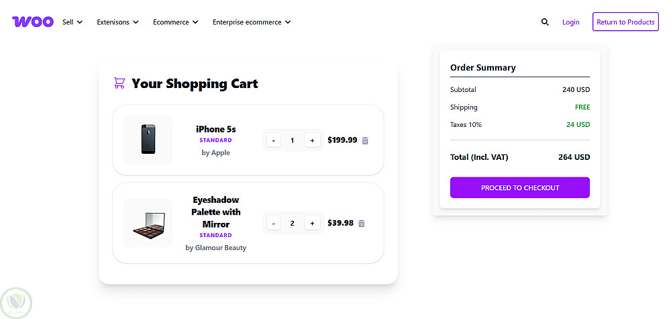Open the Eyeshadow Palette product image
The width and height of the screenshot is (671, 319).
(148, 223)
